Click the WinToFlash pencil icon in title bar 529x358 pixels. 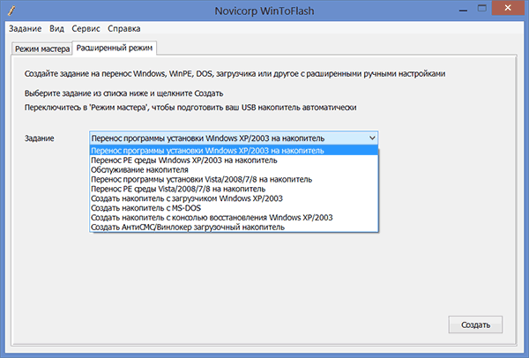11,11
